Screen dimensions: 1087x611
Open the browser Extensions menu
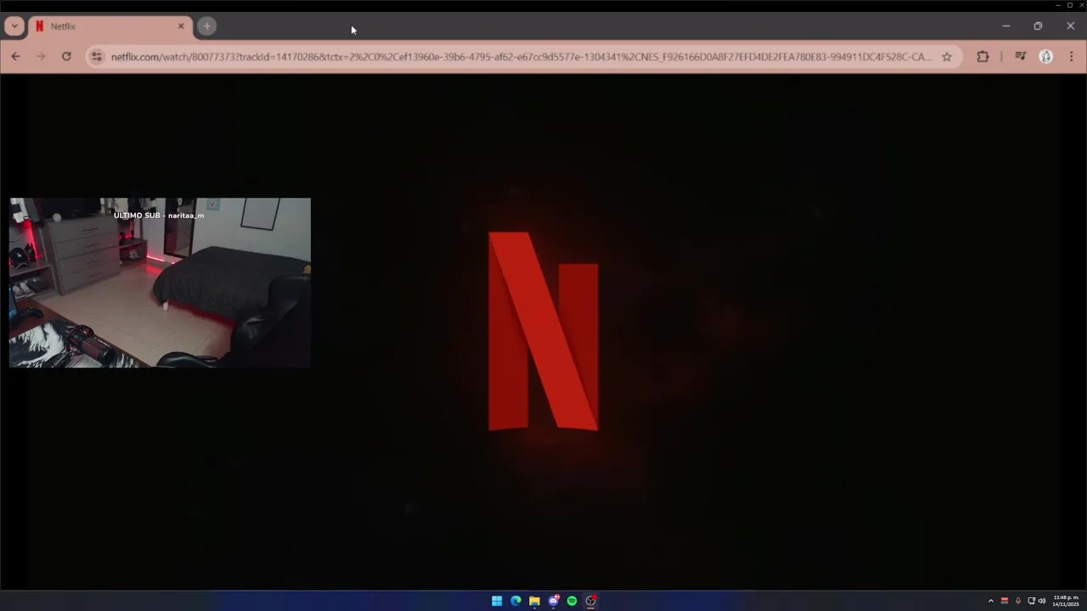(983, 57)
